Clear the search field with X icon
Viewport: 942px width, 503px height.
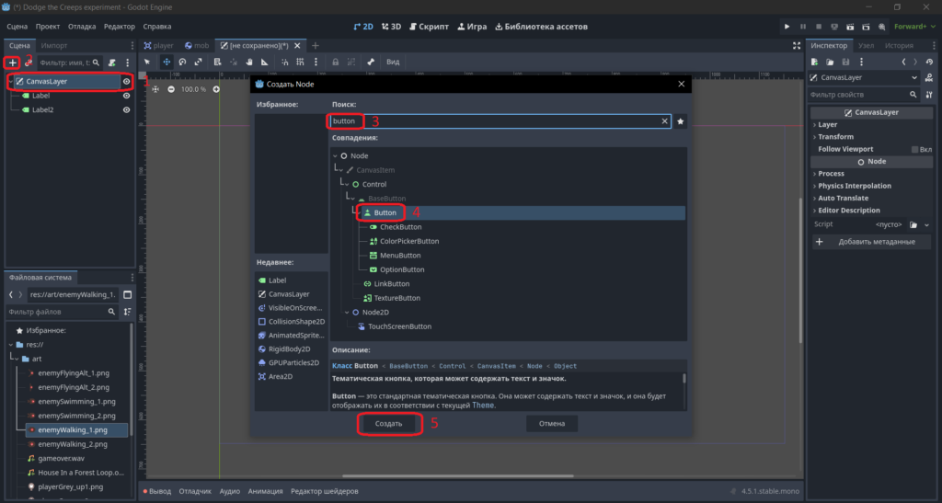(664, 121)
